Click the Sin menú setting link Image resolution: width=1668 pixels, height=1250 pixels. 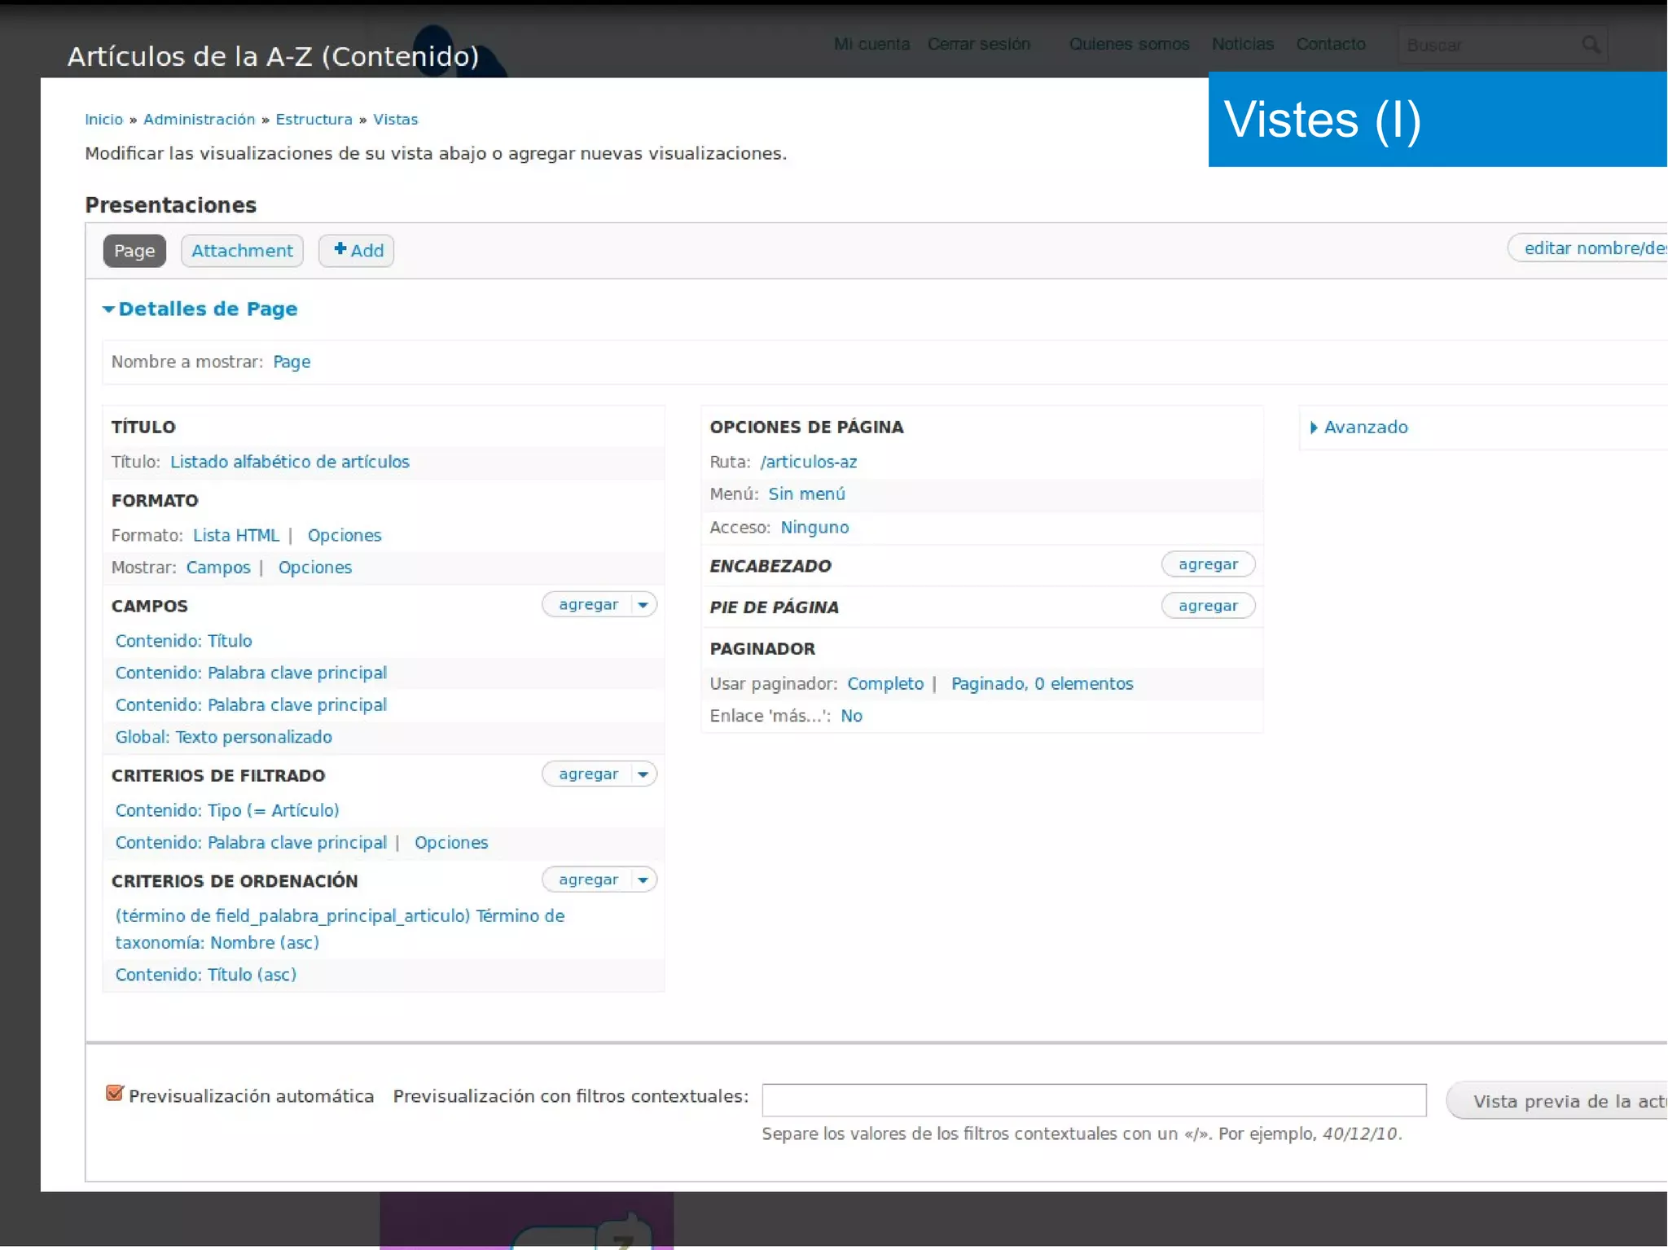click(x=806, y=494)
